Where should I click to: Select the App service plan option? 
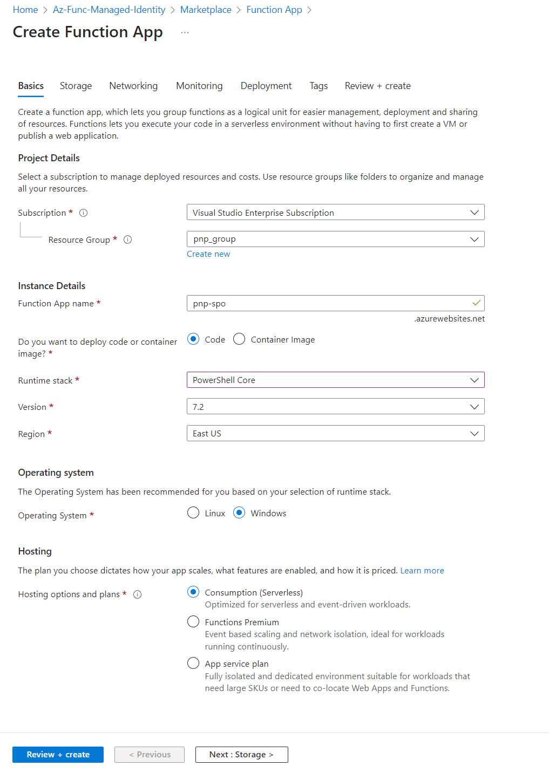tap(193, 663)
